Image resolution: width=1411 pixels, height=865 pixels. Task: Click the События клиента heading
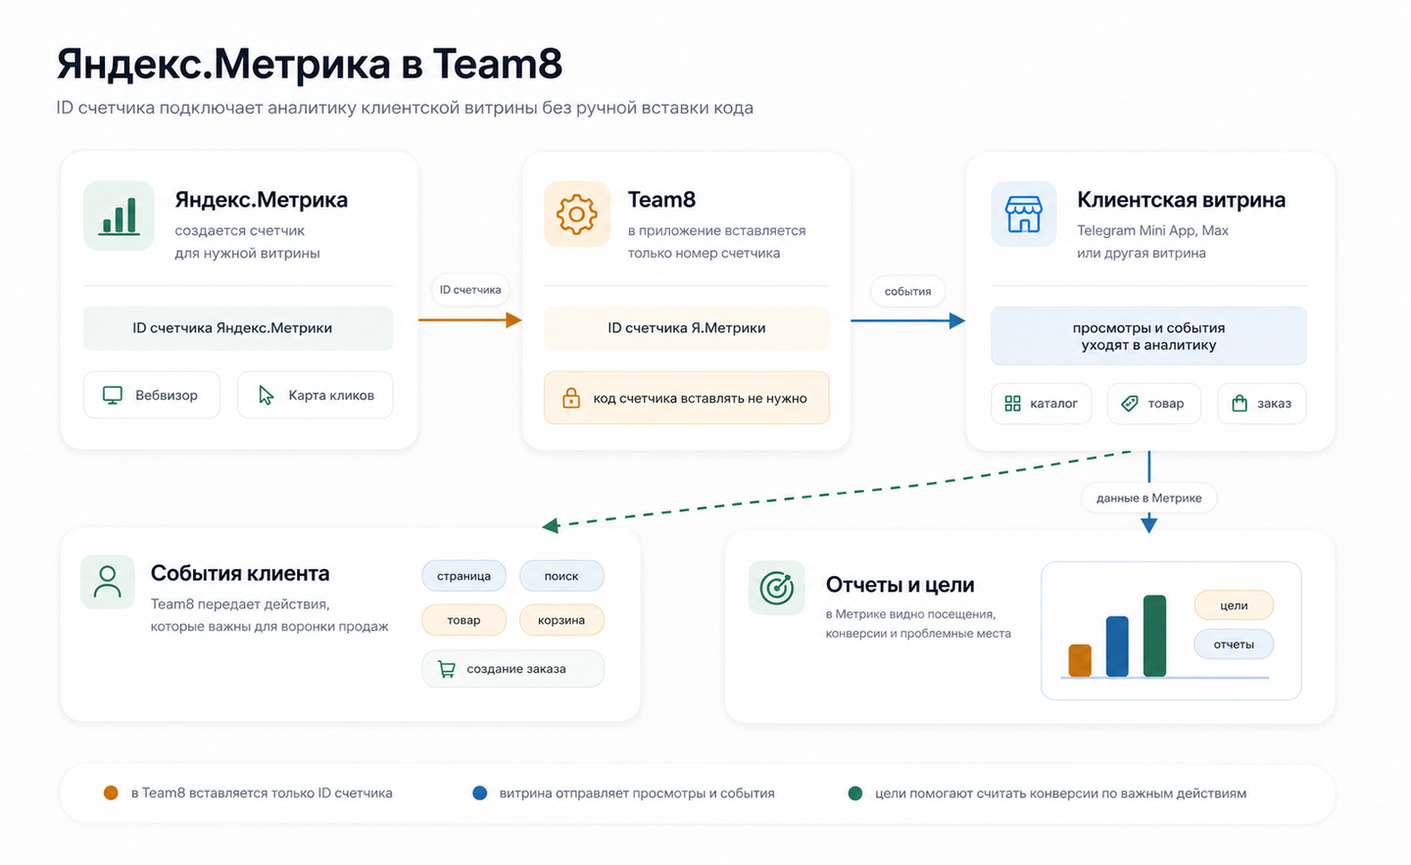click(240, 573)
